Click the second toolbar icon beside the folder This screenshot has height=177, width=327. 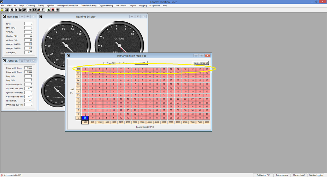[x=6, y=10]
